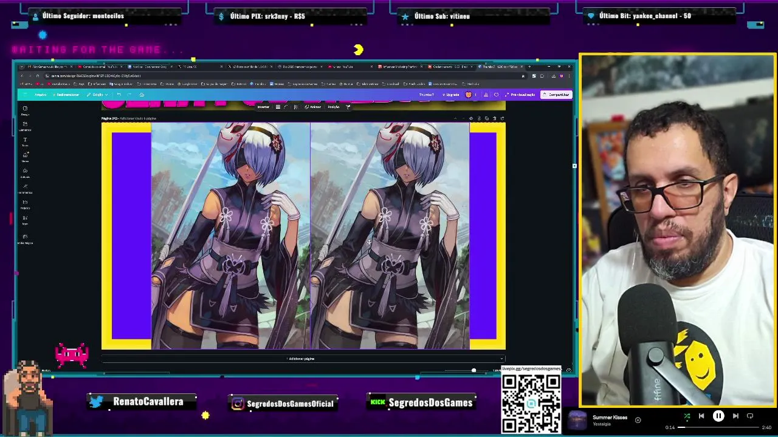Click the browser reload icon
The height and width of the screenshot is (437, 778).
click(38, 76)
